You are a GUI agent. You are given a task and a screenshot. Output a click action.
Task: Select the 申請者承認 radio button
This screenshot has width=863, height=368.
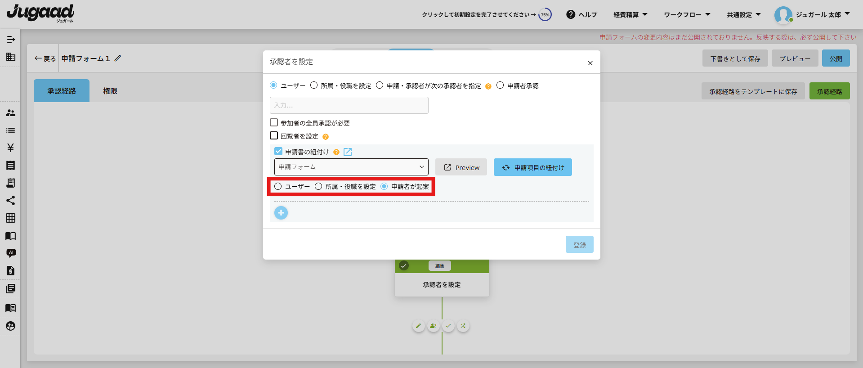500,85
